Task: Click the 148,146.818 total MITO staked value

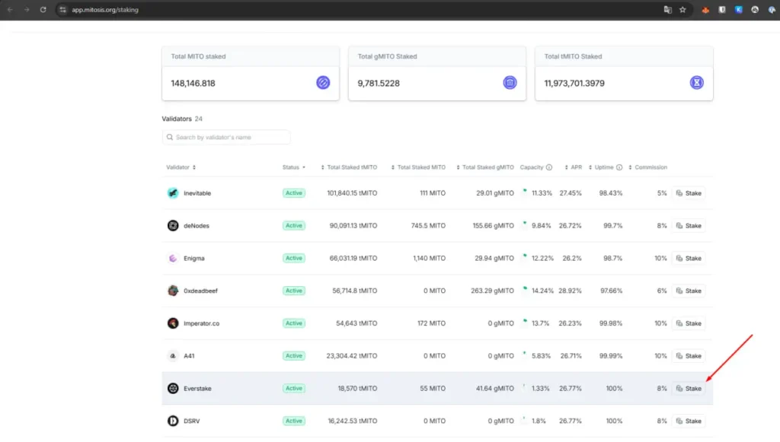Action: [x=193, y=84]
